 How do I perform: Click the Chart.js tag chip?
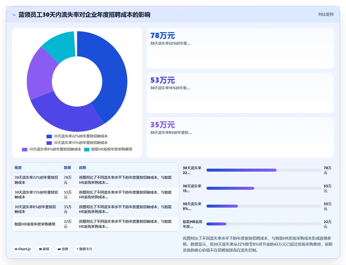[23, 249]
